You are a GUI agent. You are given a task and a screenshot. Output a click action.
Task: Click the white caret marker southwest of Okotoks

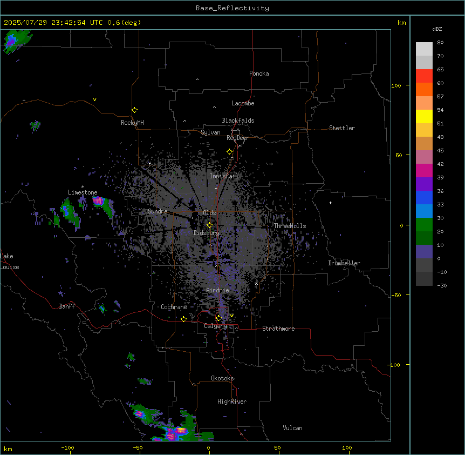pyautogui.click(x=194, y=384)
